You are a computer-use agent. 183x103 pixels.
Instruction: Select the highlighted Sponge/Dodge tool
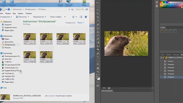(98, 49)
